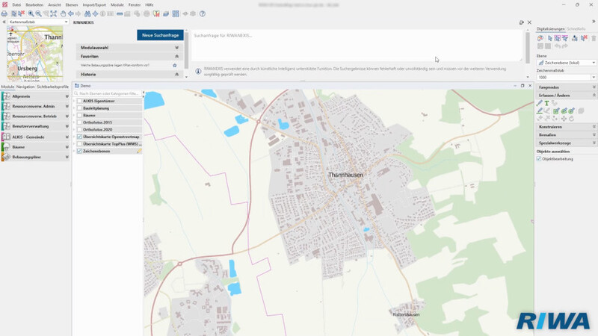
Task: Go to the previous map view arrow
Action: click(70, 13)
